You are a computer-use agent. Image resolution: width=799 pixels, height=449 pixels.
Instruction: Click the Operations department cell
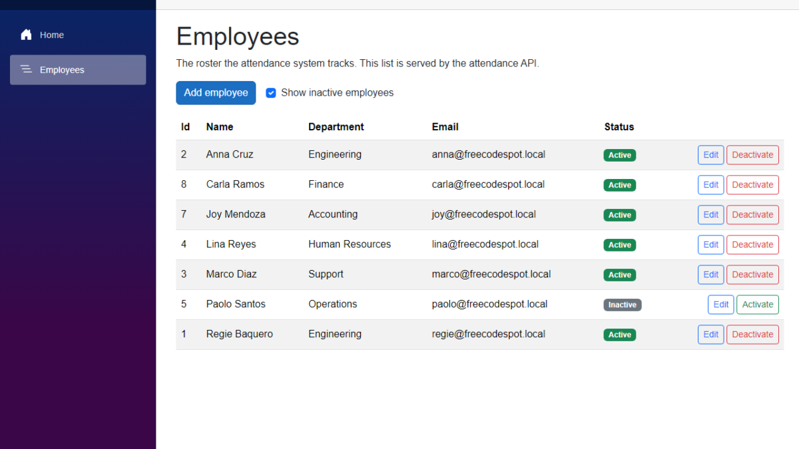(333, 304)
